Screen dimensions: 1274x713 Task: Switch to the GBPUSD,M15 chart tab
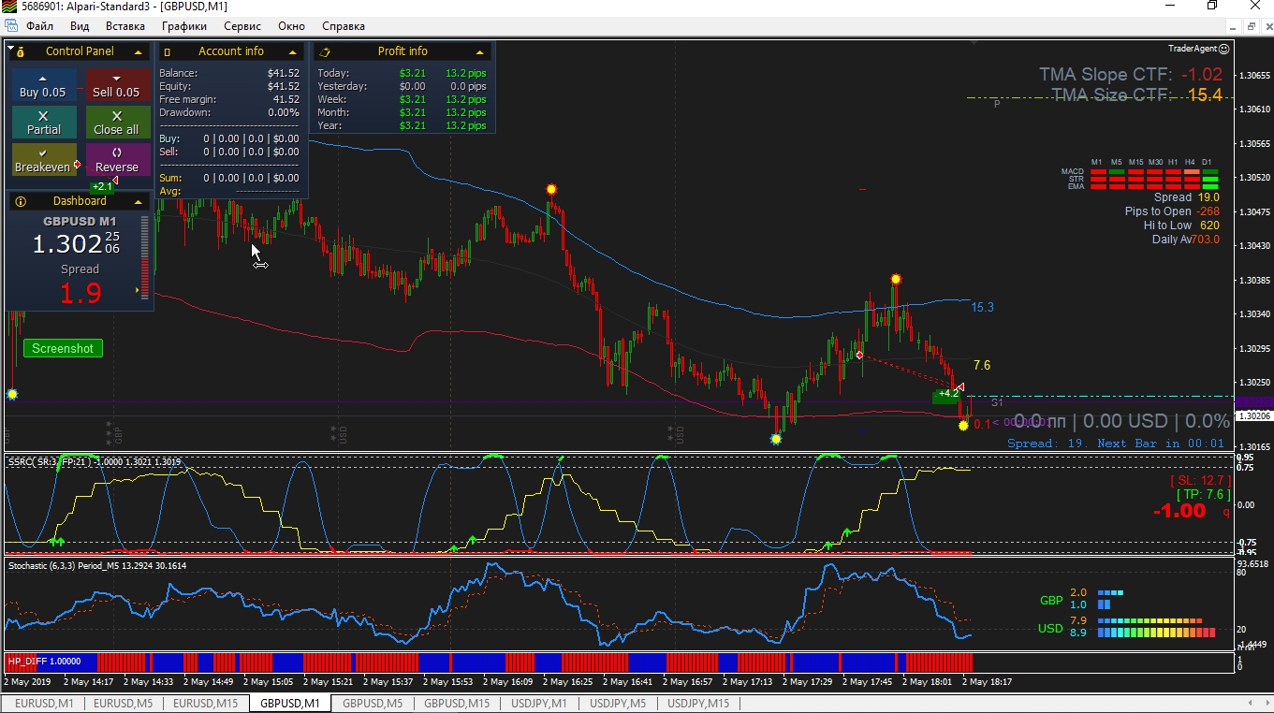click(x=457, y=704)
